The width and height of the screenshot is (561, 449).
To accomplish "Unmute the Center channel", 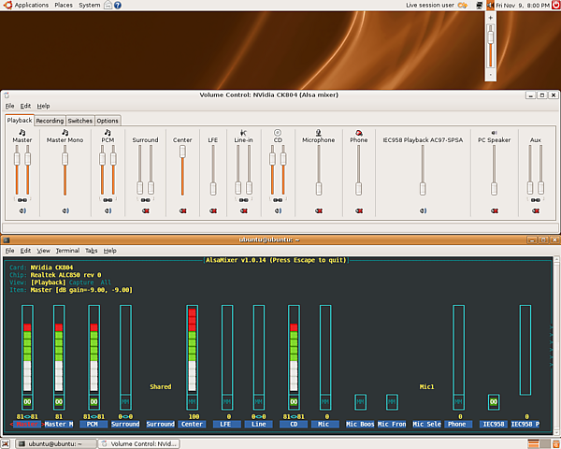I will click(182, 210).
